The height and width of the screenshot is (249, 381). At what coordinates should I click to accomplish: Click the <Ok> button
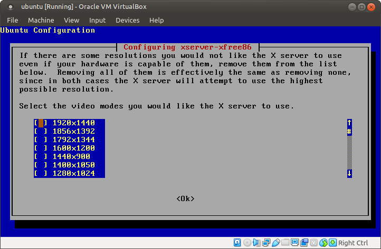click(x=185, y=199)
